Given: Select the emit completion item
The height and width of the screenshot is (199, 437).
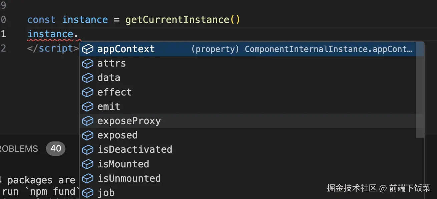Looking at the screenshot, I should click(x=109, y=106).
